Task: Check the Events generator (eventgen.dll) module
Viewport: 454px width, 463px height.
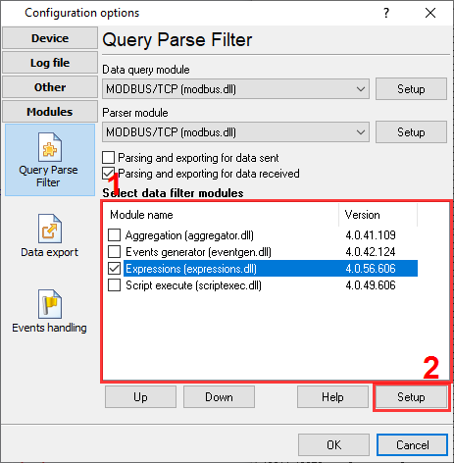Action: [114, 252]
